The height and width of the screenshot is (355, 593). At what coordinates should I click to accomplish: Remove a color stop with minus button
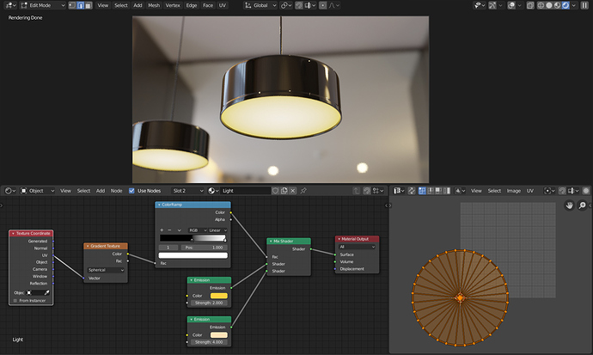[169, 230]
